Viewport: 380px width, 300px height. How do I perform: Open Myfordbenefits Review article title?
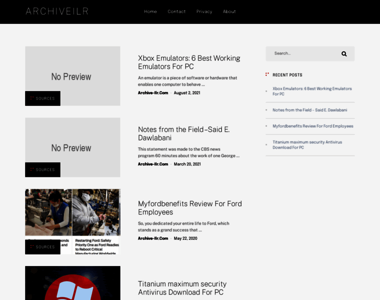coord(190,208)
